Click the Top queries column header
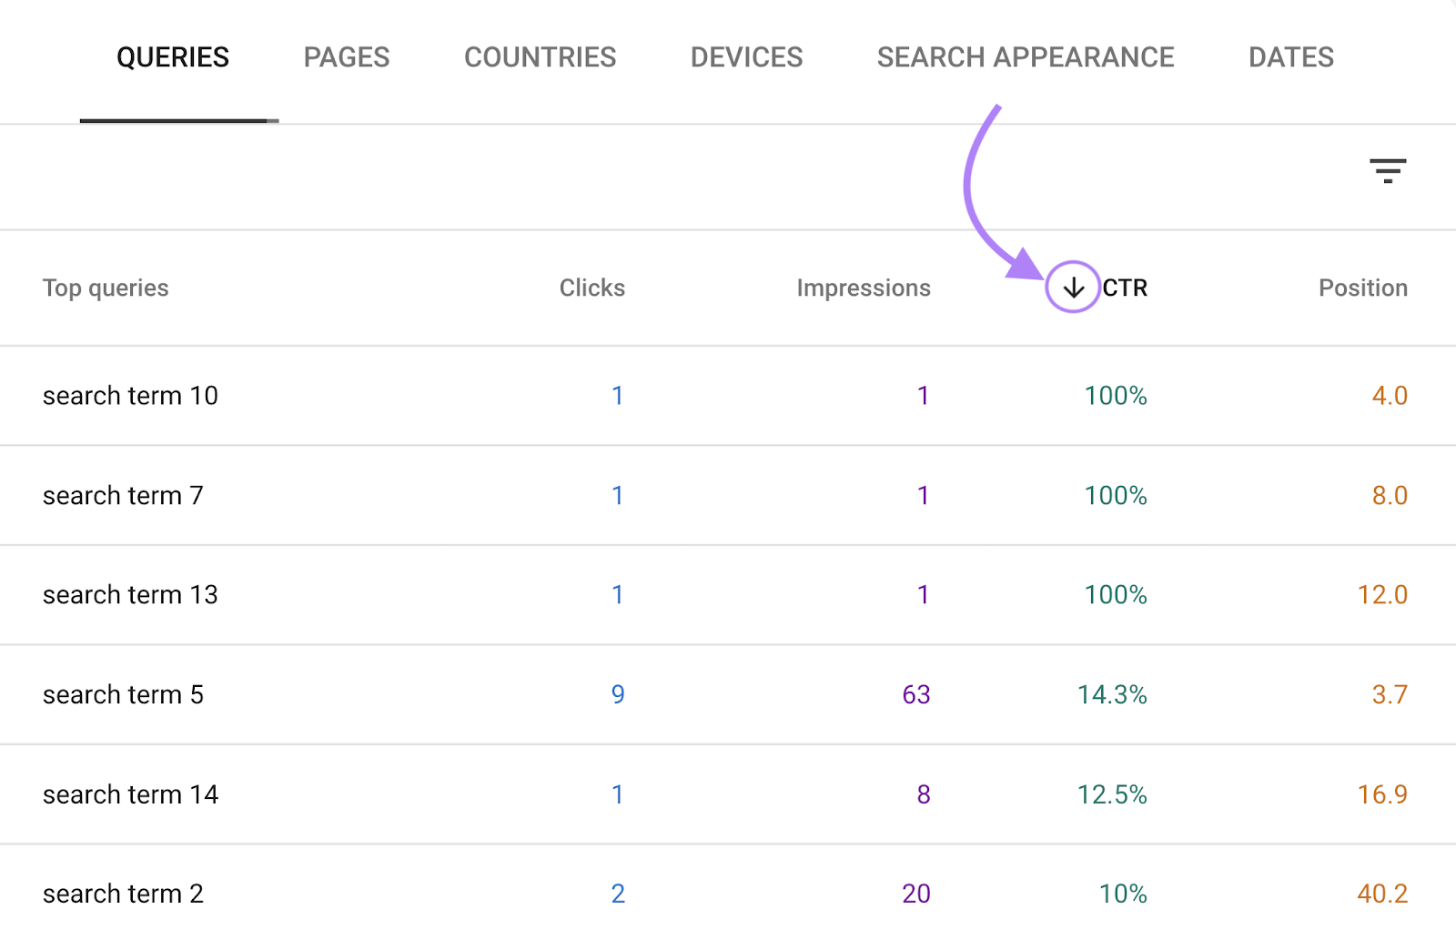The width and height of the screenshot is (1456, 940). [106, 288]
